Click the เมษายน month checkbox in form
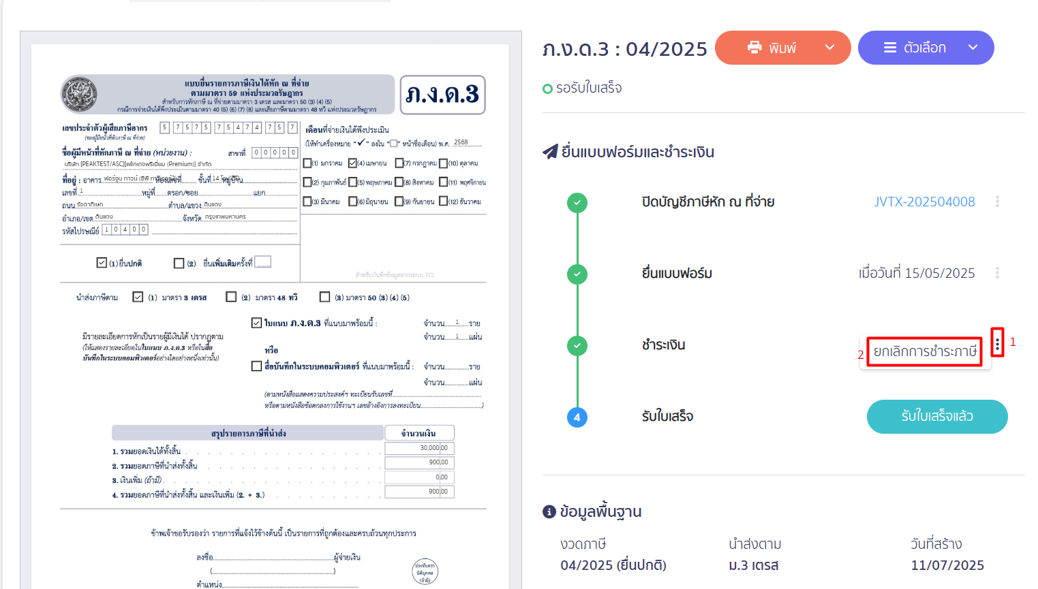Viewport: 1038px width, 589px height. [353, 163]
